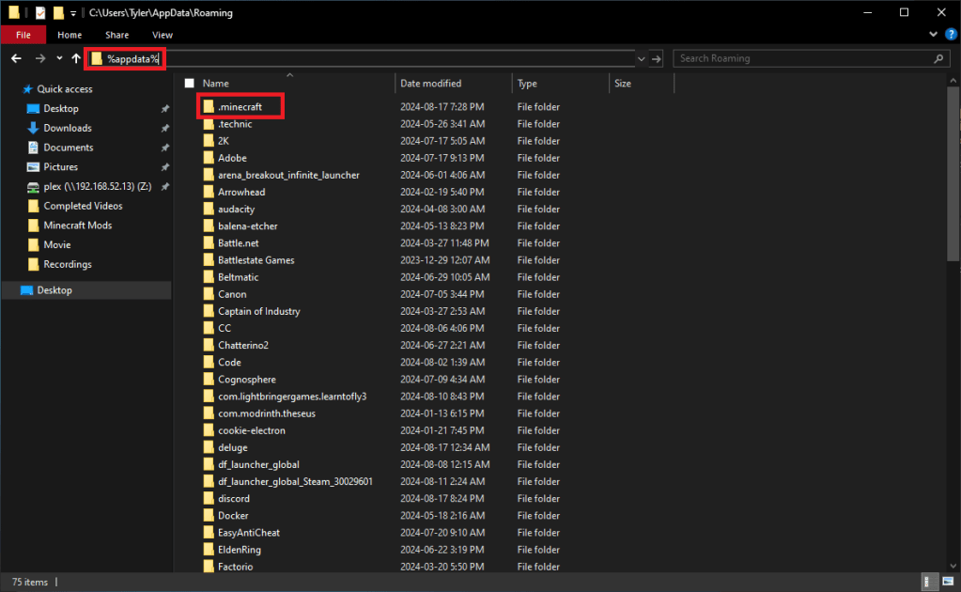The height and width of the screenshot is (592, 961).
Task: Expand the address bar history dropdown
Action: 641,58
